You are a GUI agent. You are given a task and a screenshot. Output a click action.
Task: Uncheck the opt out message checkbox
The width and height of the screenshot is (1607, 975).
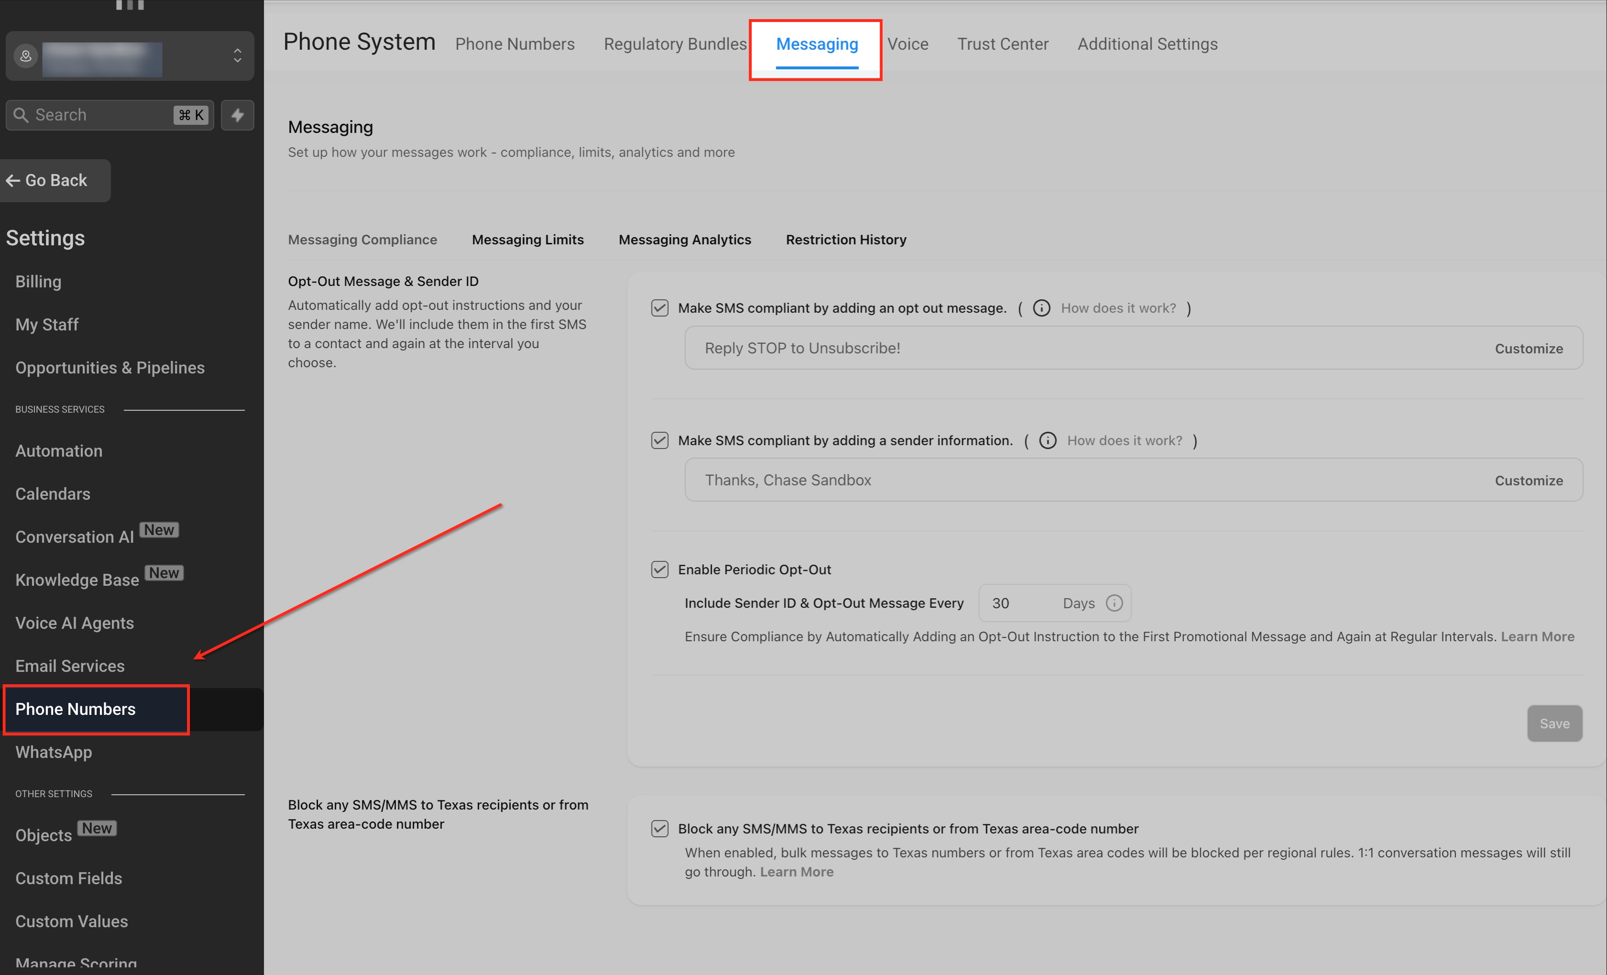point(660,308)
